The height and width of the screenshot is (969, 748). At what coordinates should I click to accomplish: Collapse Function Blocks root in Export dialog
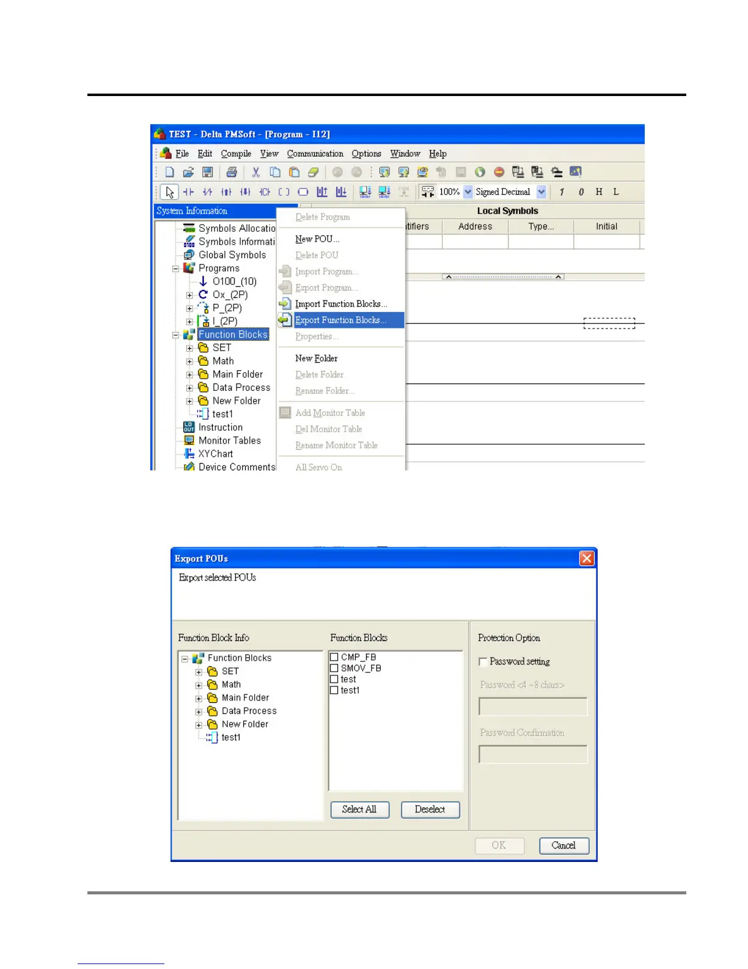[185, 659]
